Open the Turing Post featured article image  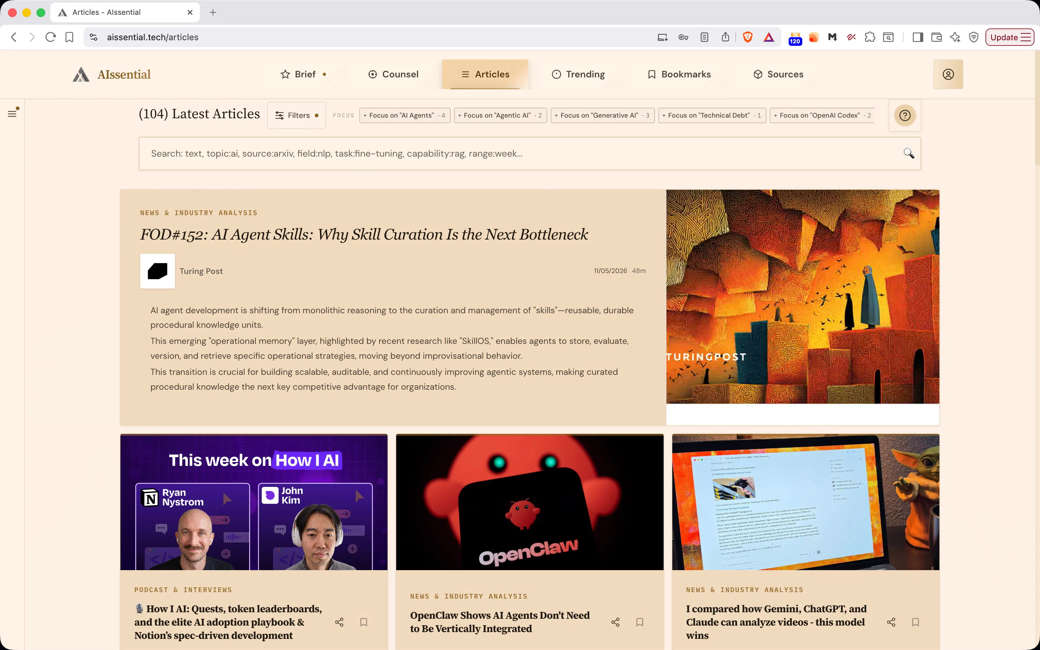pyautogui.click(x=802, y=297)
